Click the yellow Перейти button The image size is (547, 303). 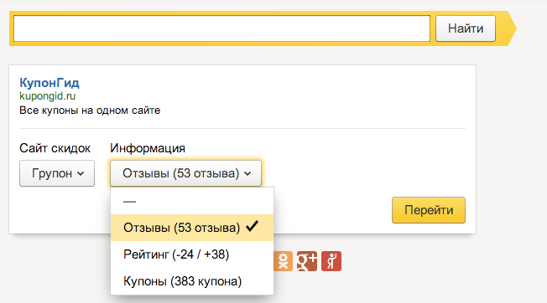tap(429, 210)
